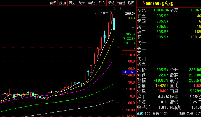
Task: Click the 170.0 price axis label
Action: click(x=130, y=55)
